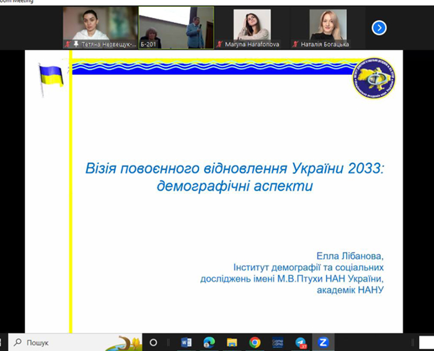The image size is (434, 351).
Task: Click the institute logo on the slide
Action: (x=374, y=78)
